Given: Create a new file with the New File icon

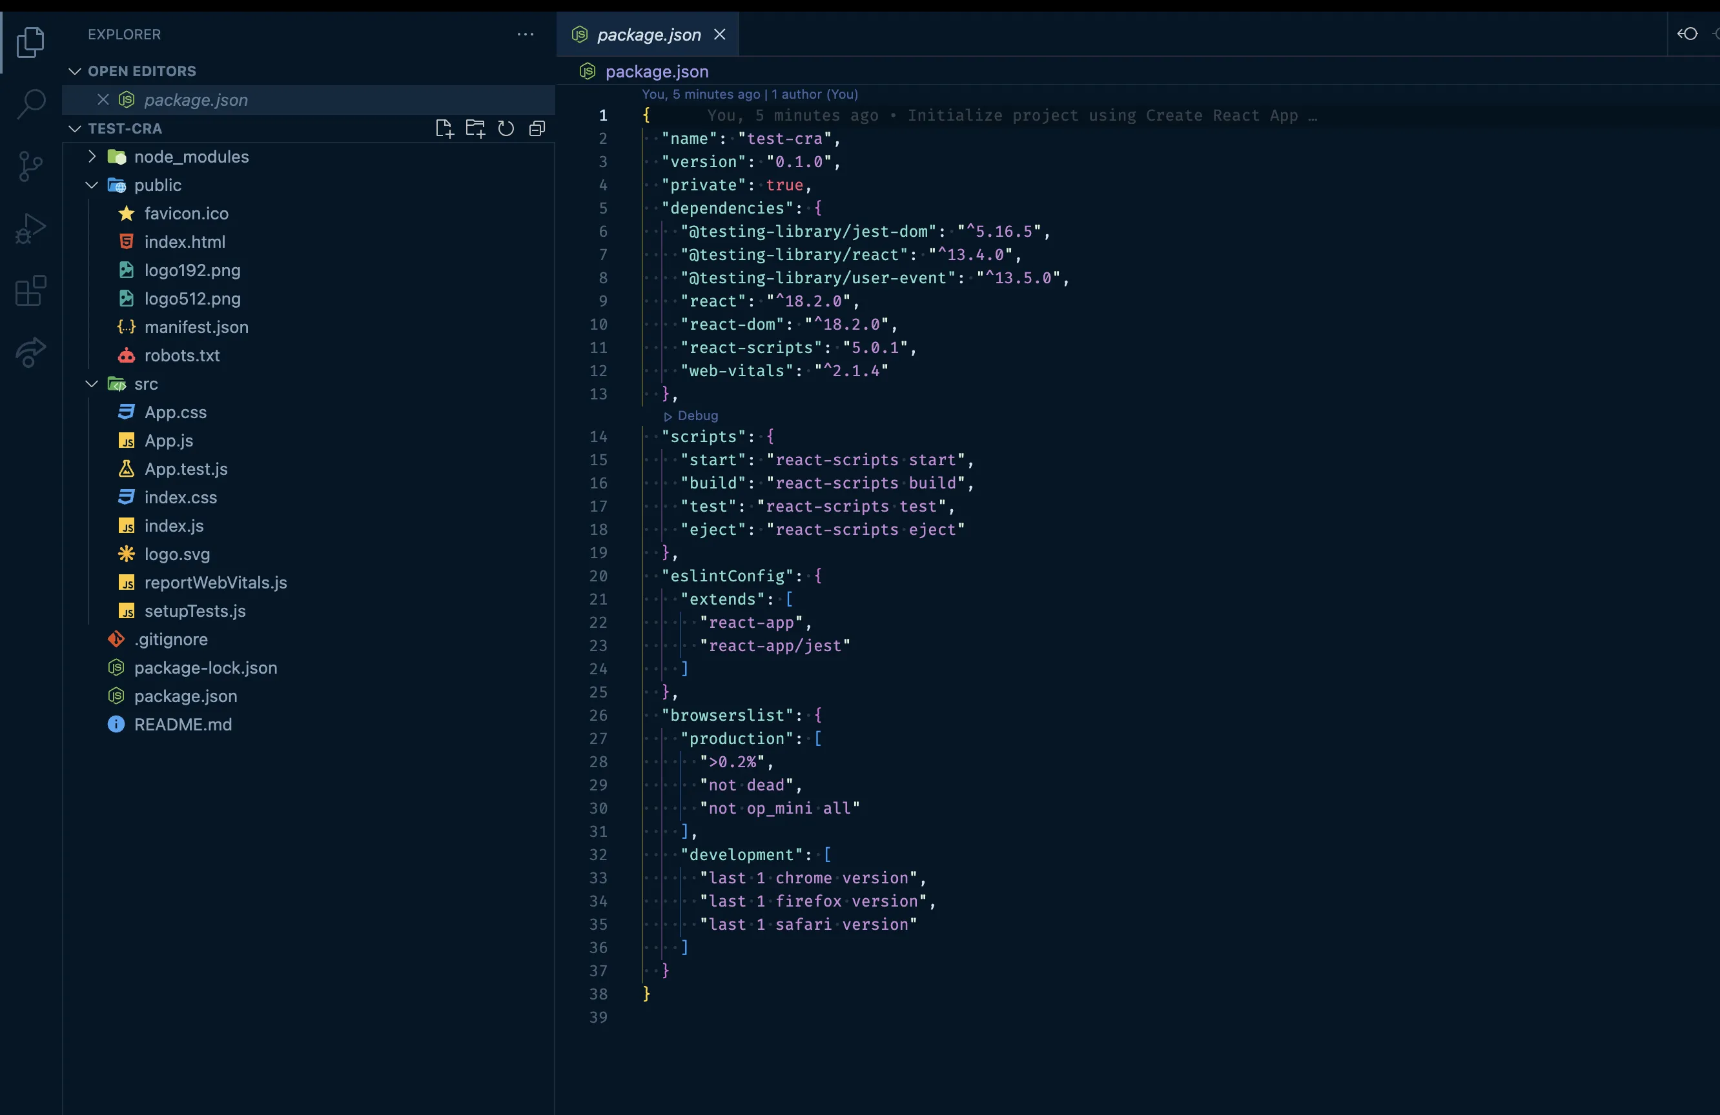Looking at the screenshot, I should click(x=444, y=128).
